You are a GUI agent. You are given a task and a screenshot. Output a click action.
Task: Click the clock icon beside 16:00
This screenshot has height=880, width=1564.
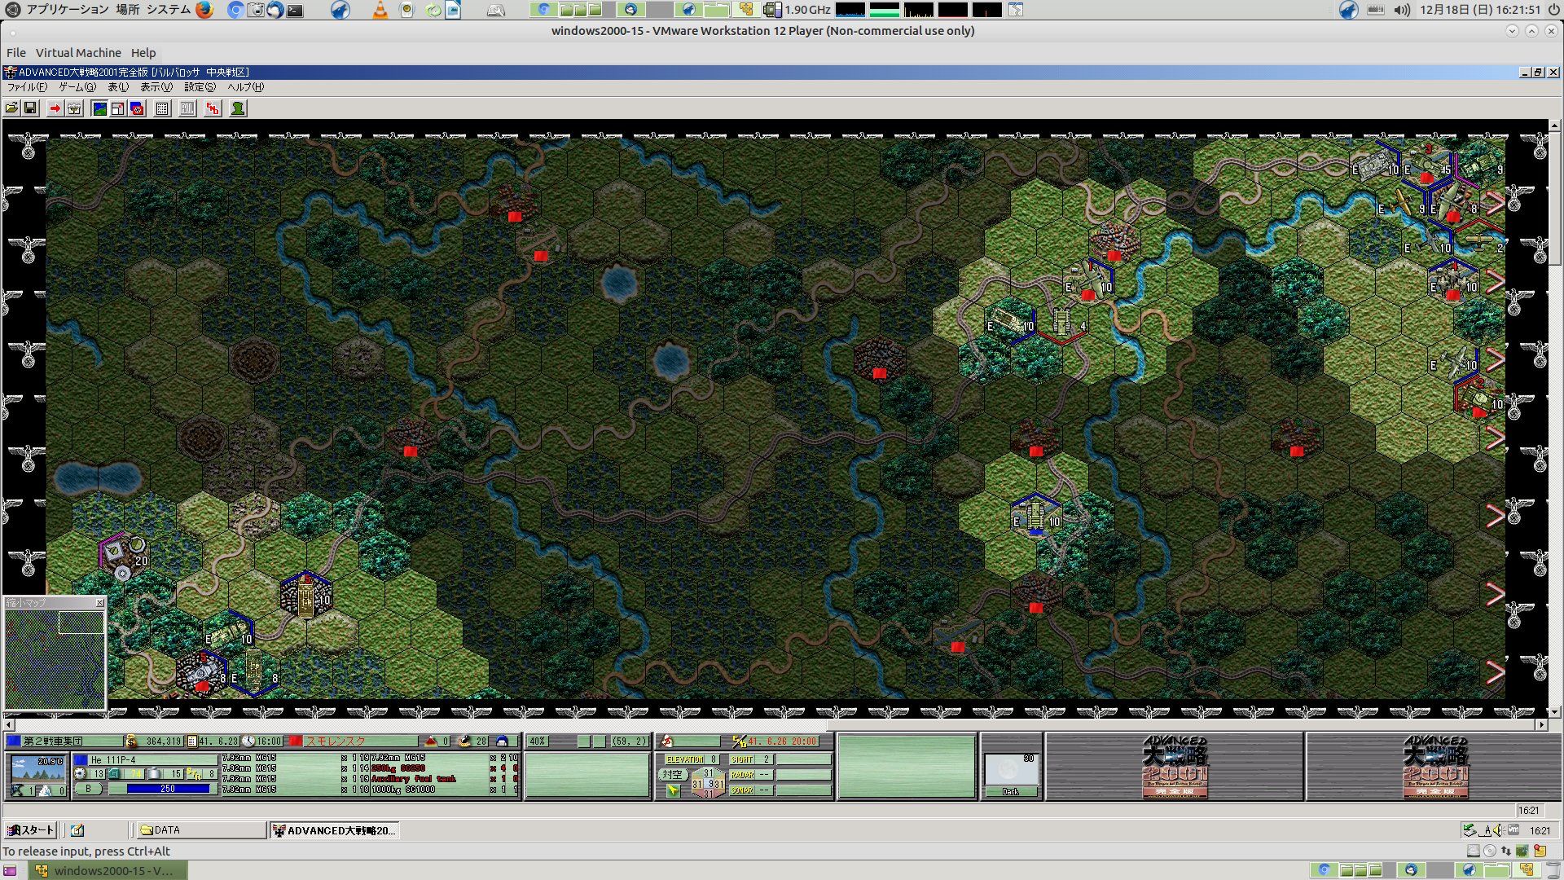(x=248, y=741)
